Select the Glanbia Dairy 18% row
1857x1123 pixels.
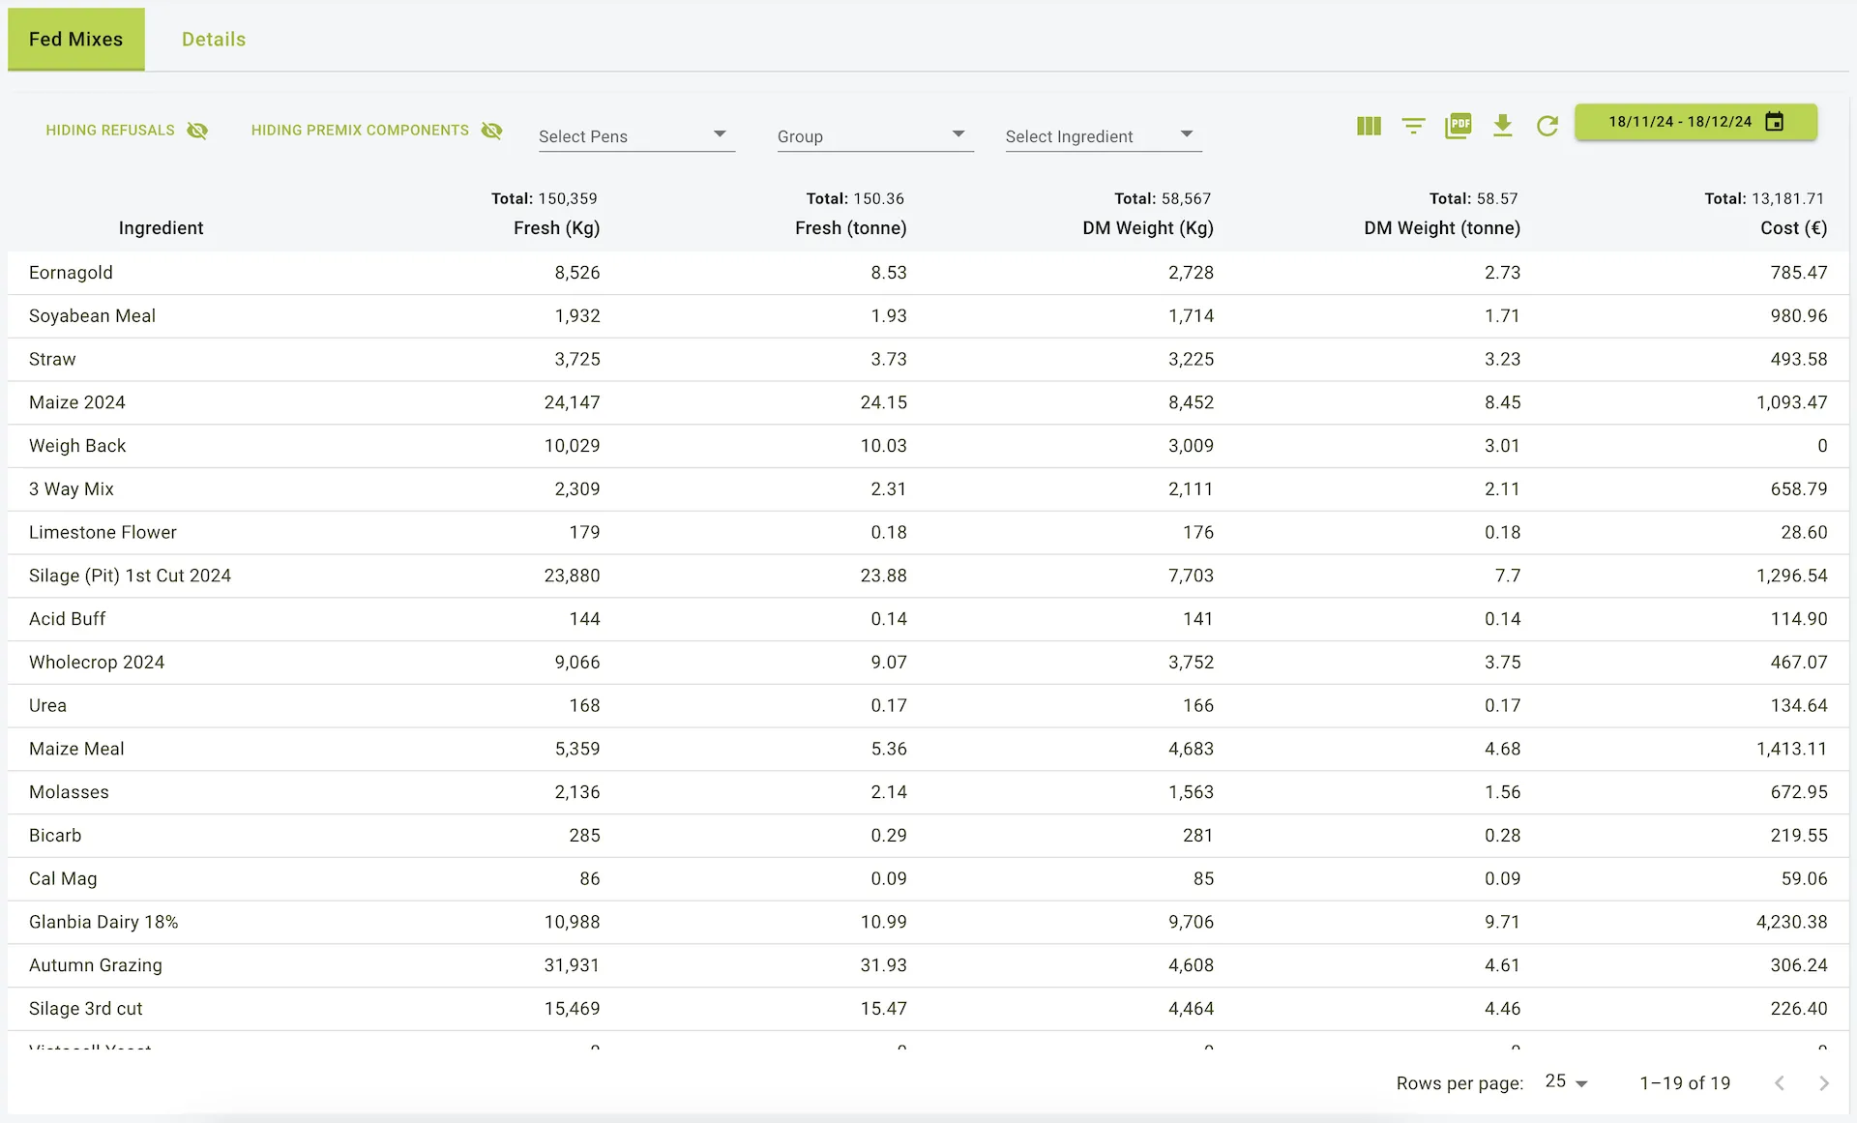(x=103, y=922)
